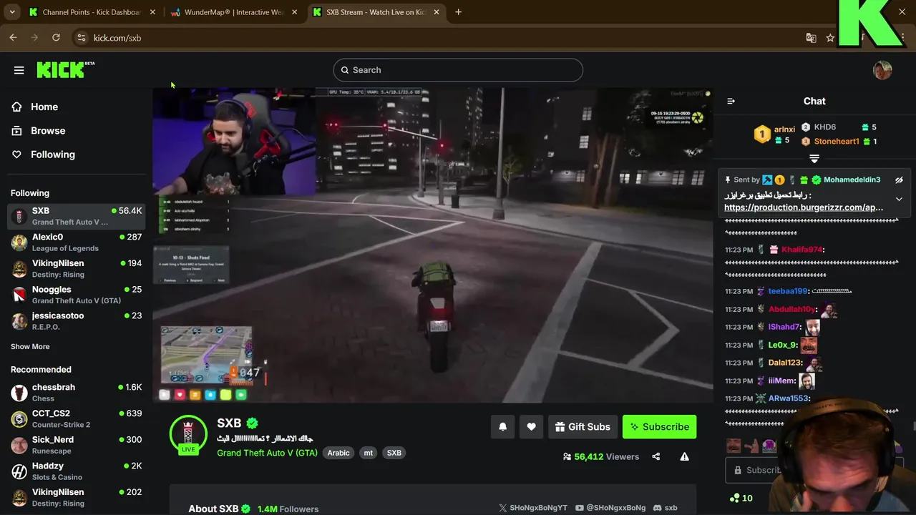Close the Channel Points tab
The width and height of the screenshot is (916, 515).
point(152,12)
